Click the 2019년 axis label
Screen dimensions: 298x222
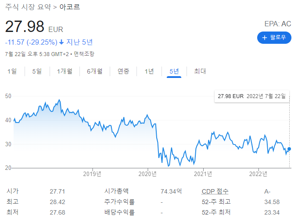(92, 174)
